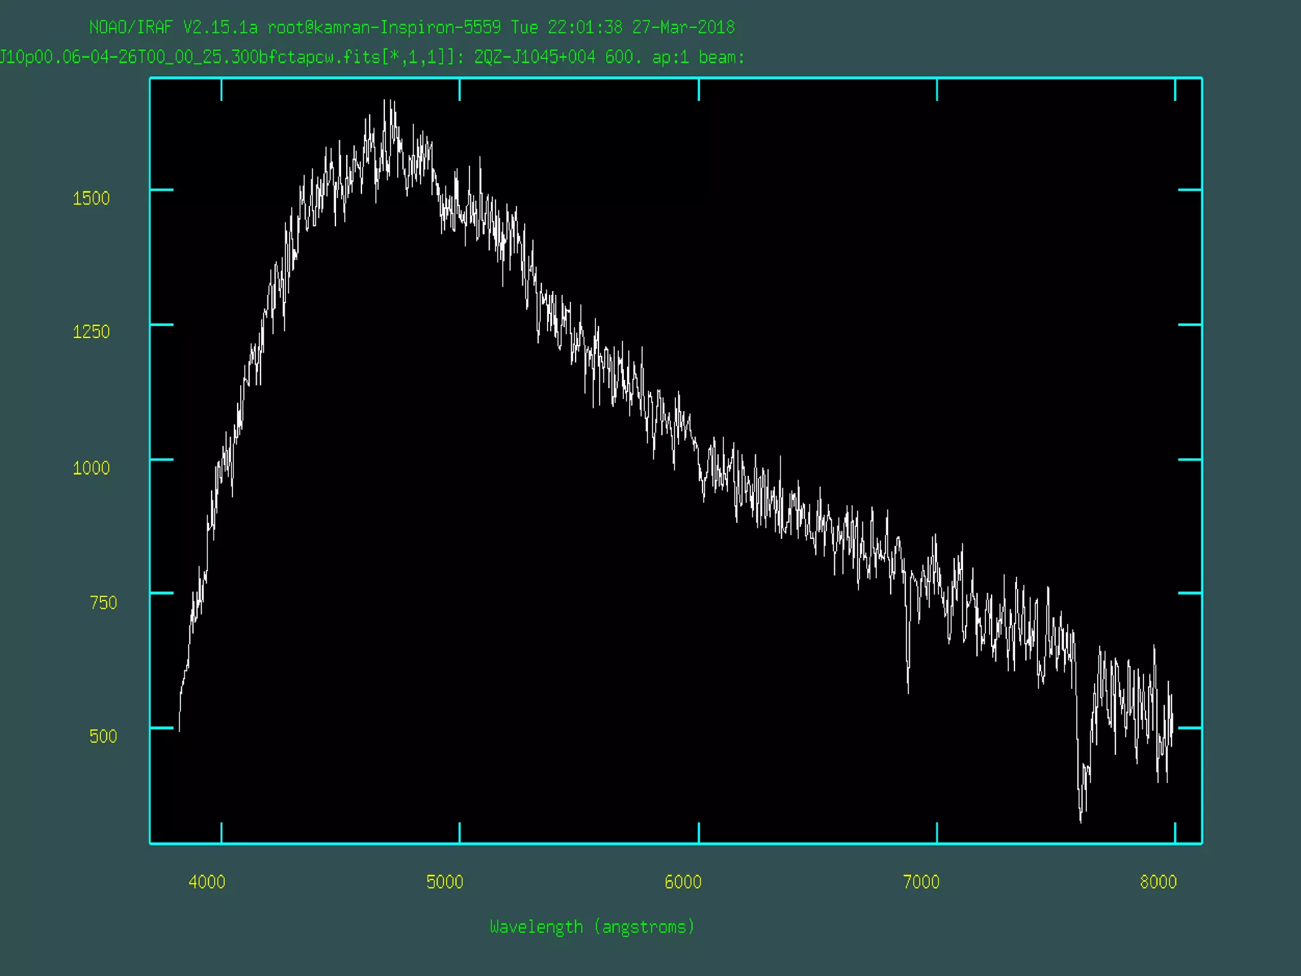Screen dimensions: 1301x976
Task: Click the deep absorption dip near 7600 angstroms
Action: coord(1081,820)
